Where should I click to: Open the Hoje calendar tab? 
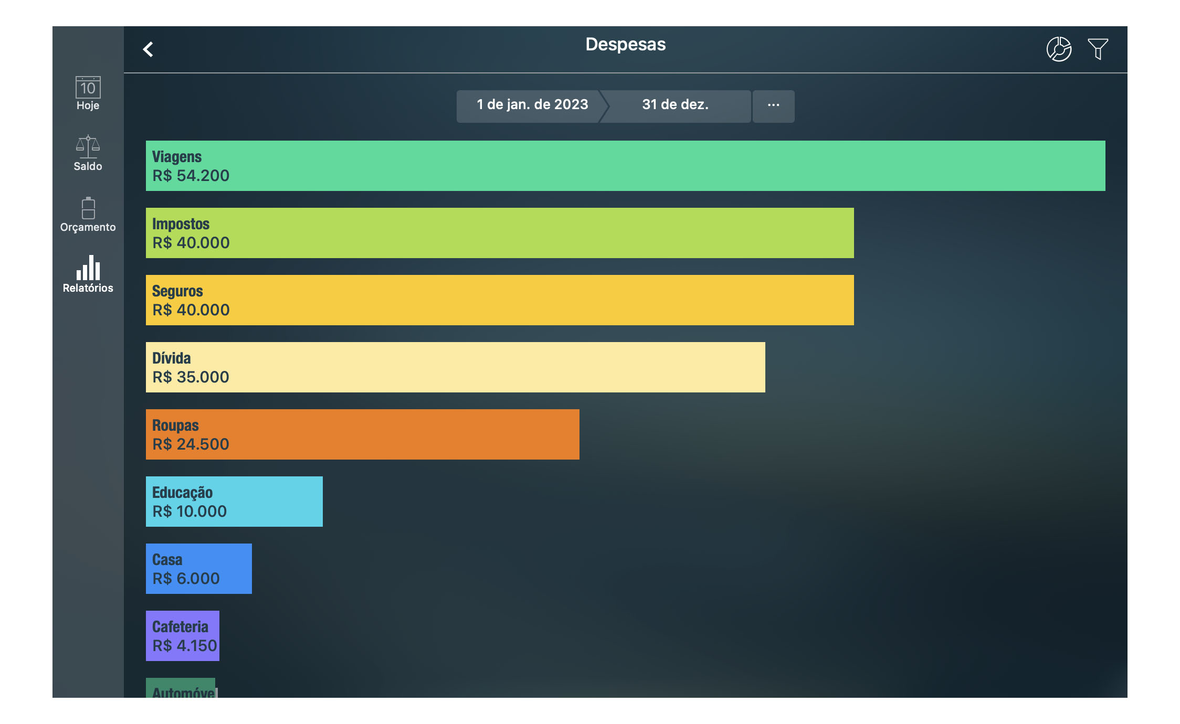pyautogui.click(x=88, y=93)
